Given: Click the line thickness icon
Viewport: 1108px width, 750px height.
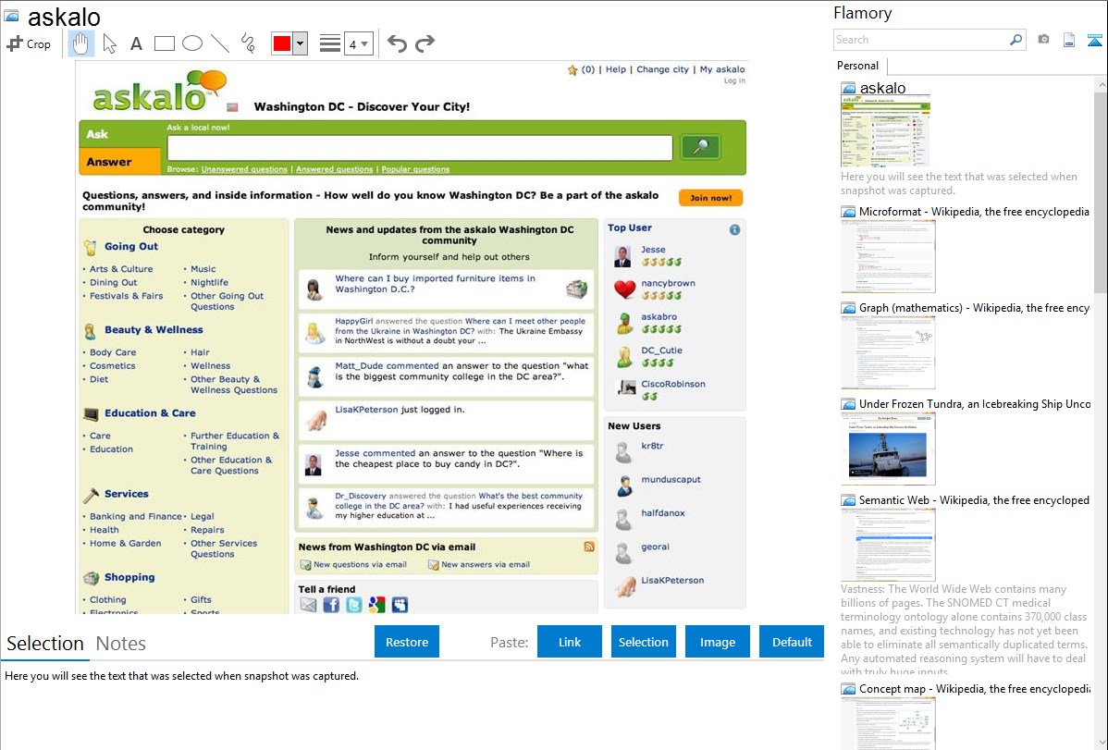Looking at the screenshot, I should (x=329, y=43).
